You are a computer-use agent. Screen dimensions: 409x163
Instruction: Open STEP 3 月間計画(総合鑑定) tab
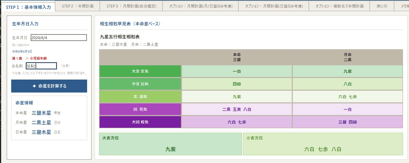point(131,6)
